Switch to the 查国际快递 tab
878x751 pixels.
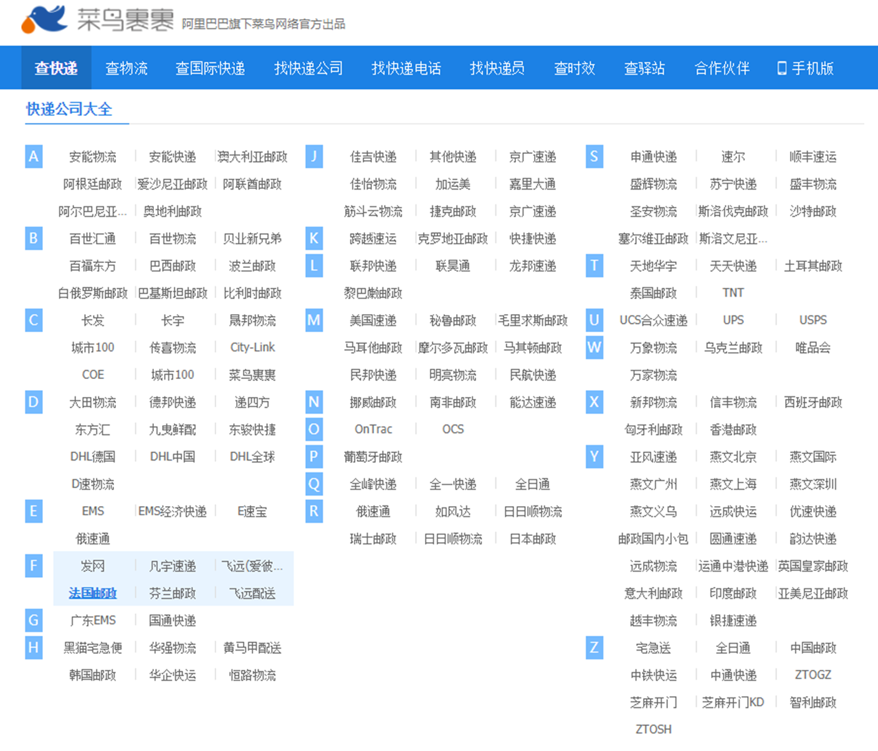pos(210,68)
